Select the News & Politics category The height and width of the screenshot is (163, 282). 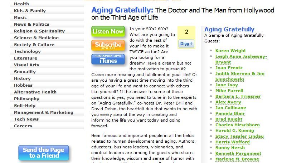[x=31, y=24]
